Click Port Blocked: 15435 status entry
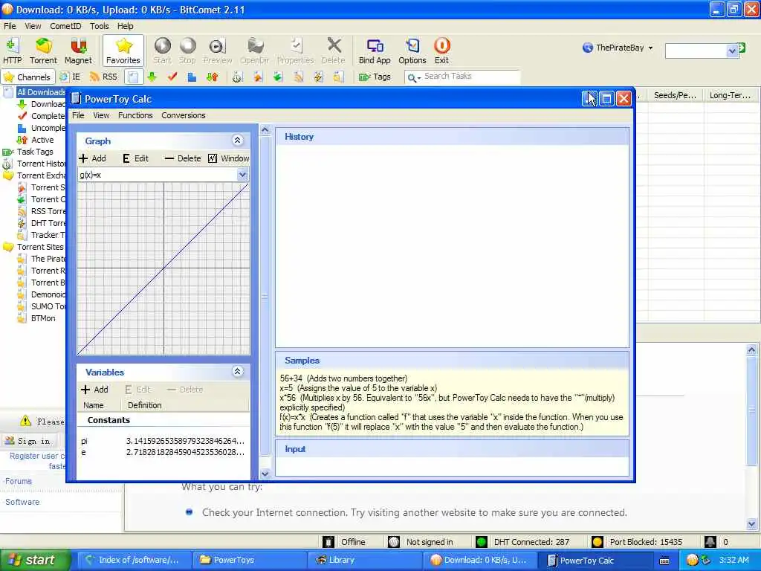The width and height of the screenshot is (761, 571). pyautogui.click(x=638, y=542)
